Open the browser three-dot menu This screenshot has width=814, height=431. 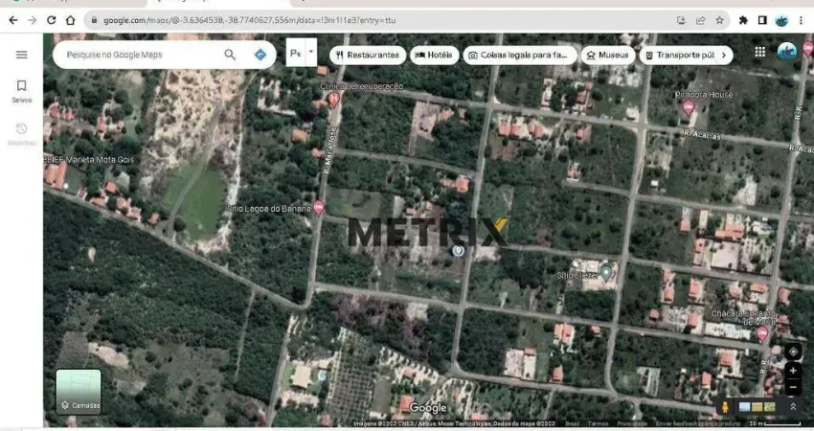tap(801, 20)
